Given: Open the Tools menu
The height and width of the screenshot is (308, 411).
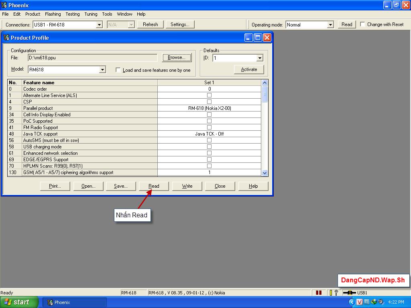Looking at the screenshot, I should (107, 14).
